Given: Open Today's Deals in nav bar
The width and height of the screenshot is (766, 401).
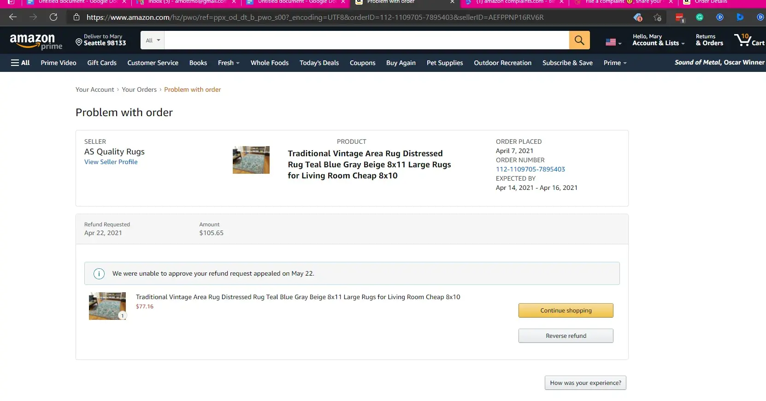Looking at the screenshot, I should click(319, 63).
